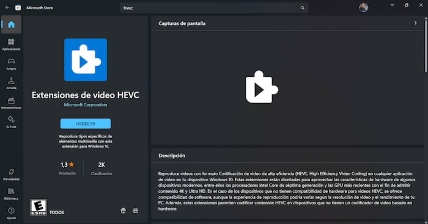Open Arcade in the sidebar

click(11, 83)
